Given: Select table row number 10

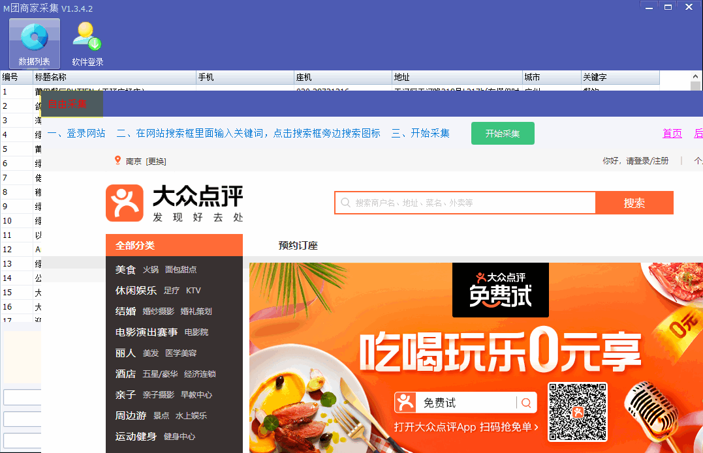Looking at the screenshot, I should point(21,221).
